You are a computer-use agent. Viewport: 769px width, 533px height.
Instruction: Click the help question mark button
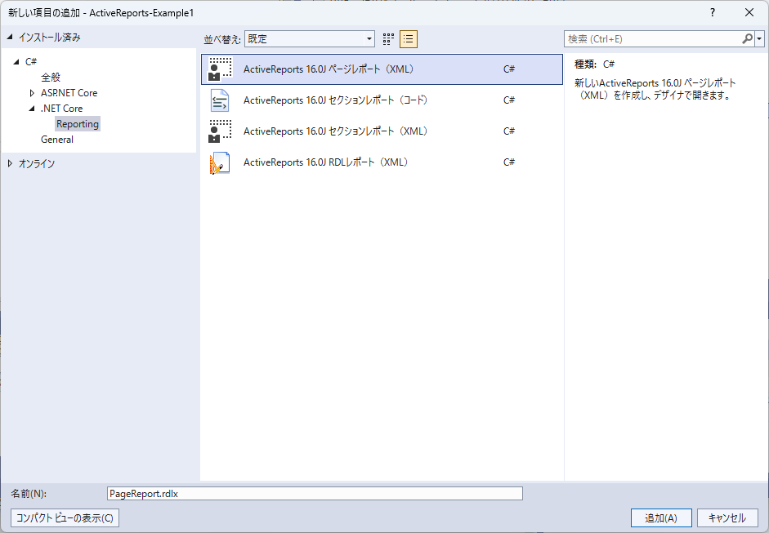(x=713, y=13)
